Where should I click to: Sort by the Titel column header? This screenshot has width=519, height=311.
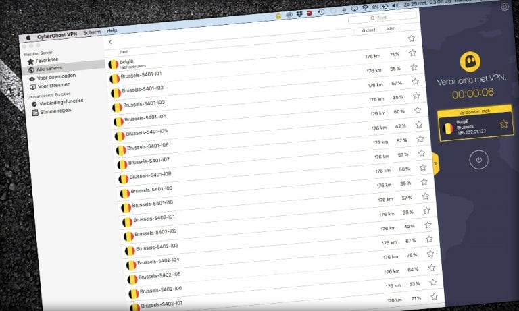click(123, 52)
